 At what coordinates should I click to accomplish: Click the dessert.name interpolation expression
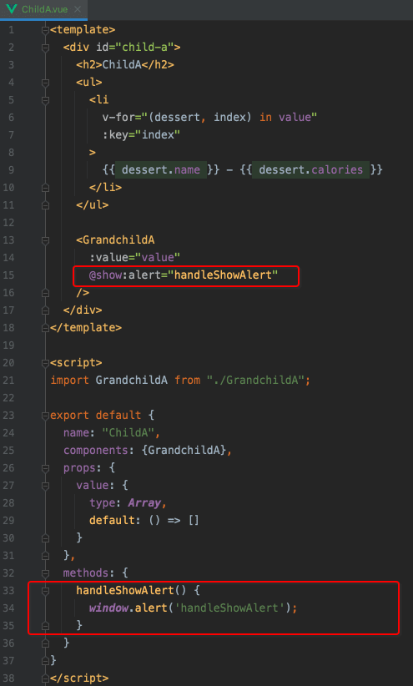[161, 169]
